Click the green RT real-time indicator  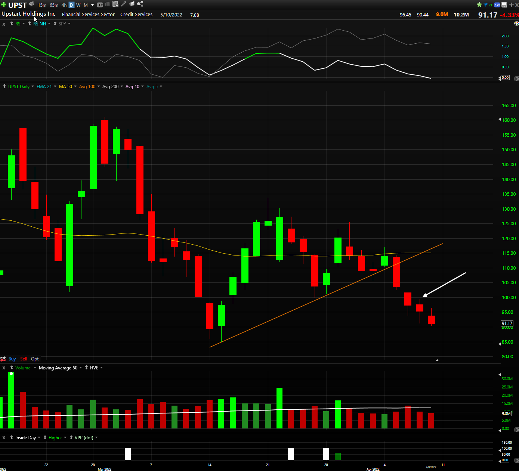point(491,5)
